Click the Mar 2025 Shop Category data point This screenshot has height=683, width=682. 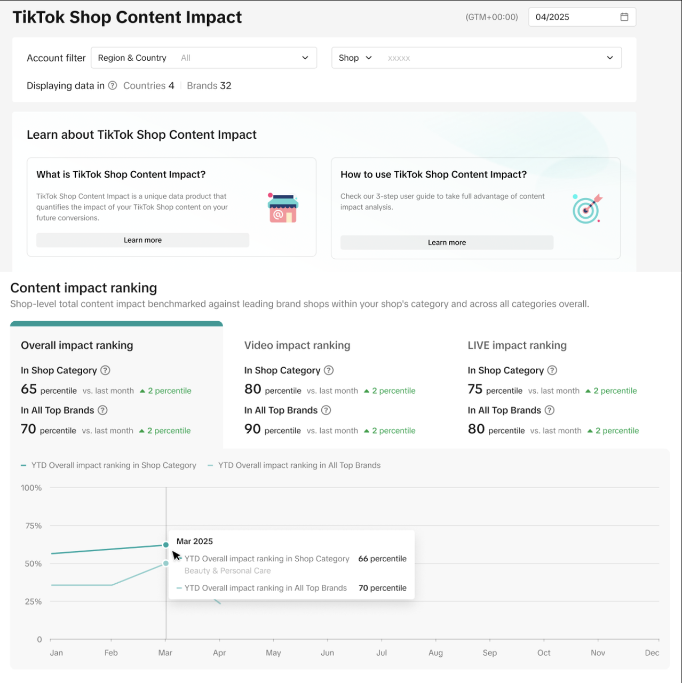tap(166, 545)
